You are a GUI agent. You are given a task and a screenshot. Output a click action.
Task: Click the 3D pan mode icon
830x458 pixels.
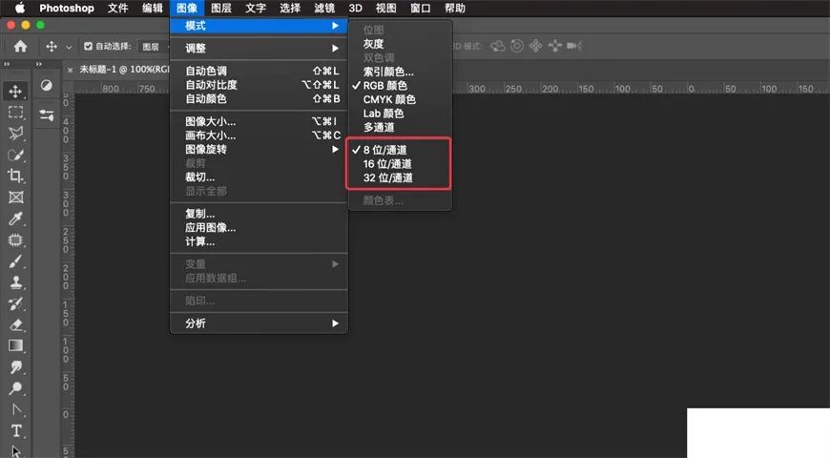pyautogui.click(x=536, y=46)
